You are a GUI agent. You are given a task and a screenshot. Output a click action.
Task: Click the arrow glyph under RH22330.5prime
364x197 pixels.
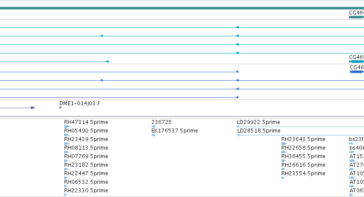pyautogui.click(x=65, y=195)
